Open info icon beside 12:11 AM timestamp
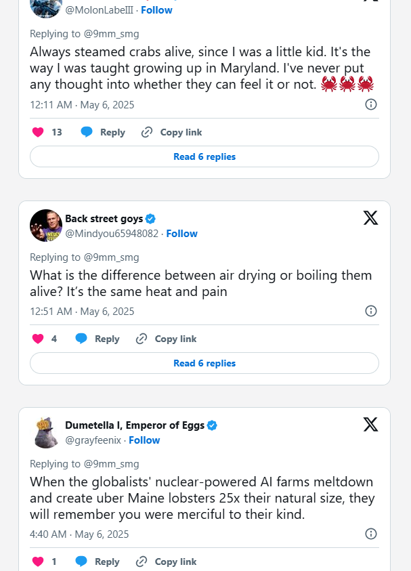Image resolution: width=411 pixels, height=571 pixels. pyautogui.click(x=370, y=104)
